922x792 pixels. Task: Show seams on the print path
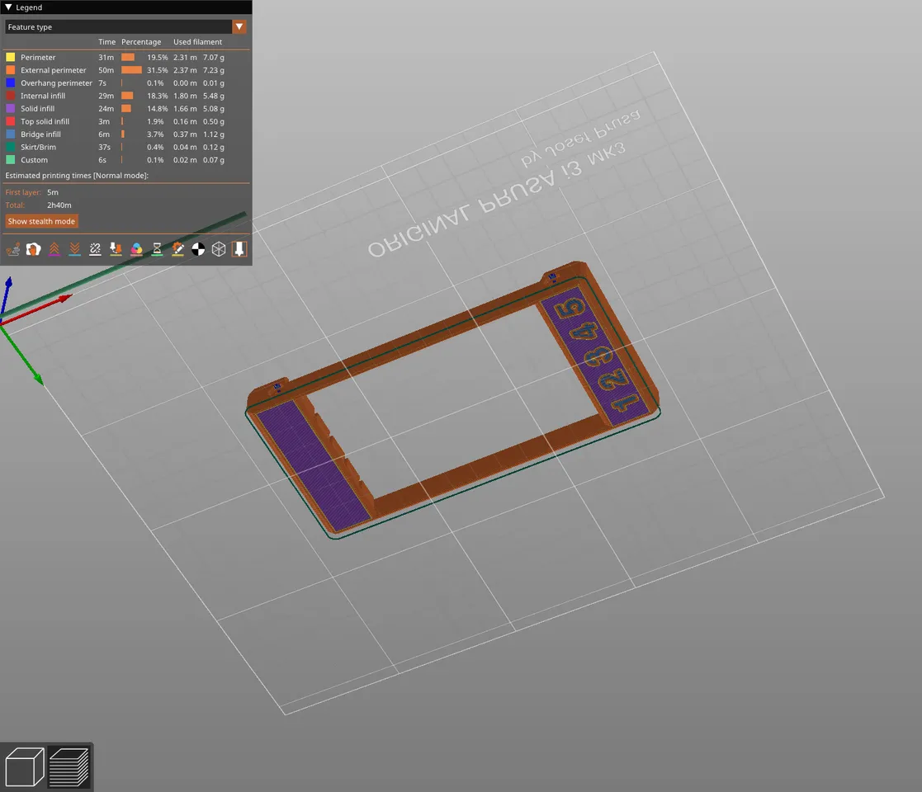coord(95,248)
